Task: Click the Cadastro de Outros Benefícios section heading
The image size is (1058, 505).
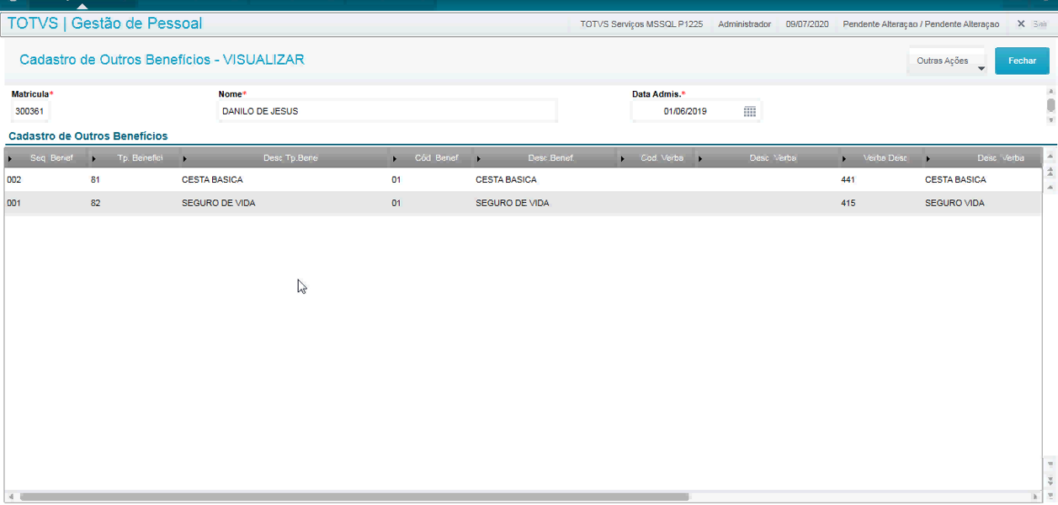Action: tap(88, 136)
